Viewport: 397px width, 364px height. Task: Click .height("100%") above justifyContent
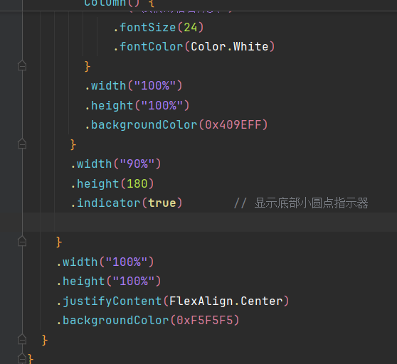pyautogui.click(x=109, y=282)
